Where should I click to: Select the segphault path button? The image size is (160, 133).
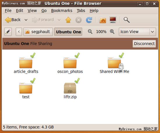[38, 32]
